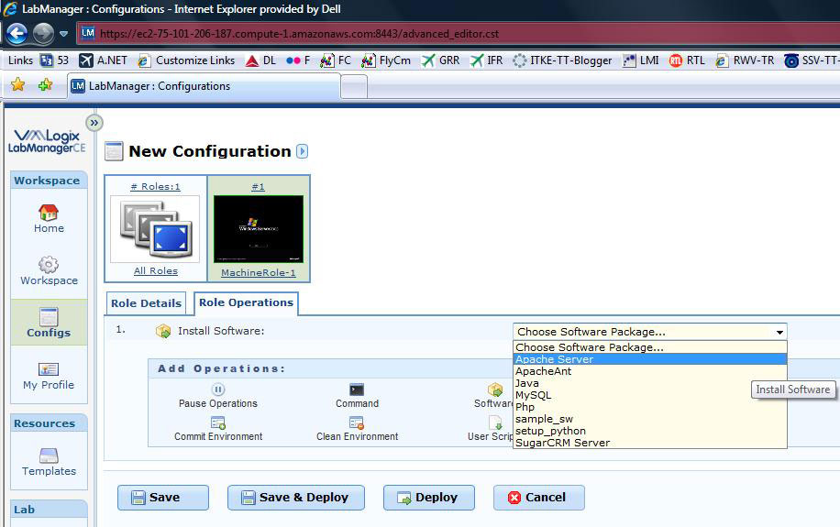Click the Favorites star icon

coord(17,84)
